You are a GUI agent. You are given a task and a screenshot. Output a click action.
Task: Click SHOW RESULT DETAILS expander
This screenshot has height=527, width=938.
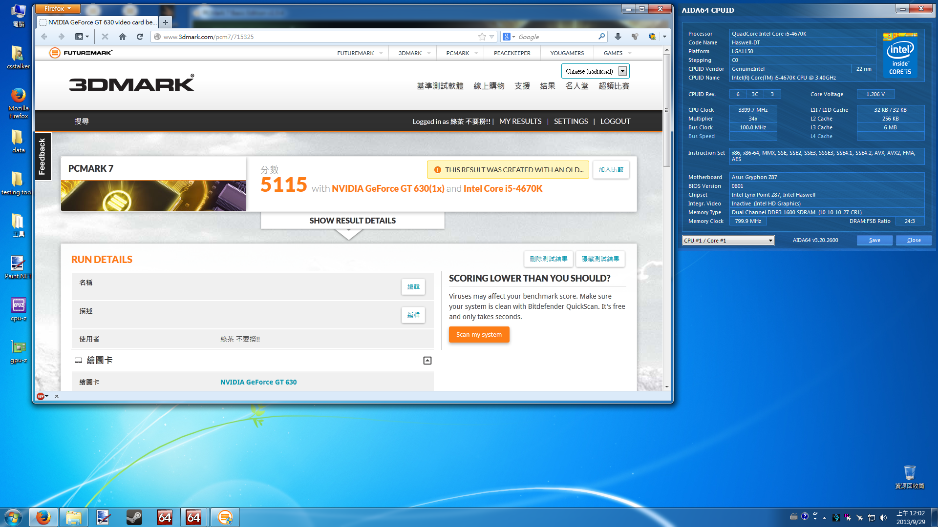(352, 221)
